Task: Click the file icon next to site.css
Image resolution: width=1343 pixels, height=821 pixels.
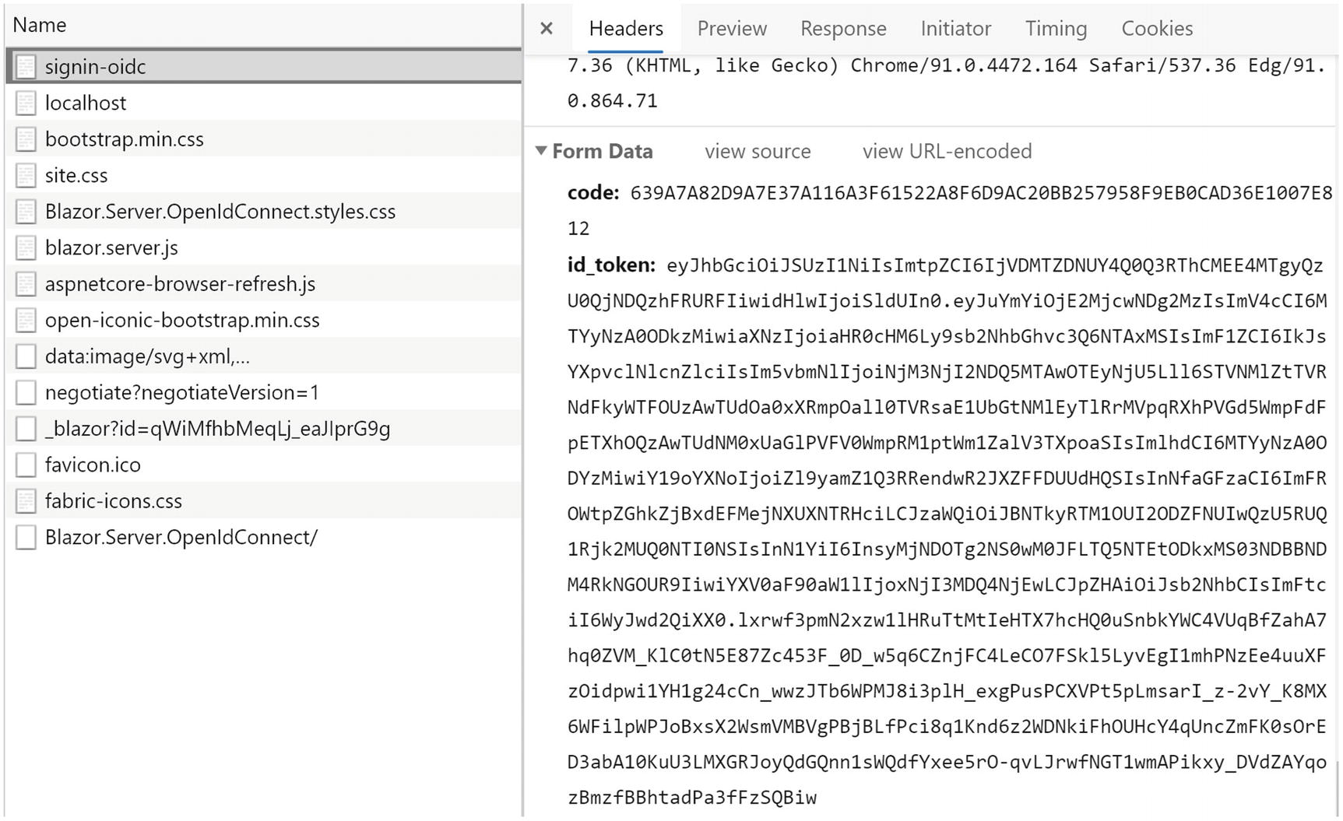Action: click(x=26, y=175)
